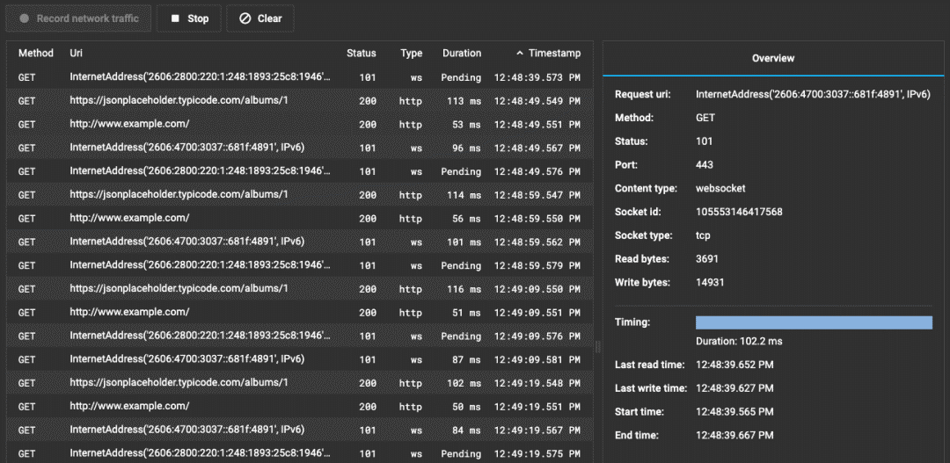Viewport: 950px width, 463px height.
Task: Select the albums/1 request with 113 ms duration
Action: 179,100
